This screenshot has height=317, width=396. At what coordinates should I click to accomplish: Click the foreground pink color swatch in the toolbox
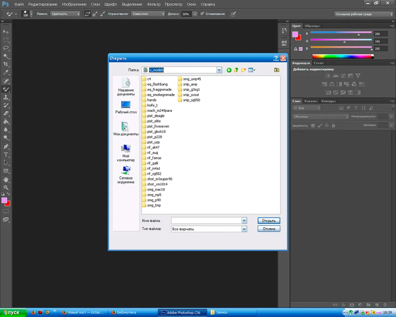4,201
